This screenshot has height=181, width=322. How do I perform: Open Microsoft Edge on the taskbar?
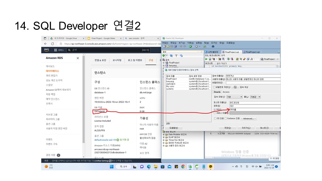(x=149, y=167)
